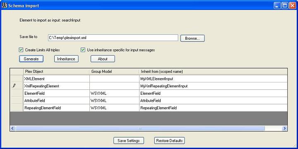Click the WSYXML cell in AttributeField row

pyautogui.click(x=114, y=101)
